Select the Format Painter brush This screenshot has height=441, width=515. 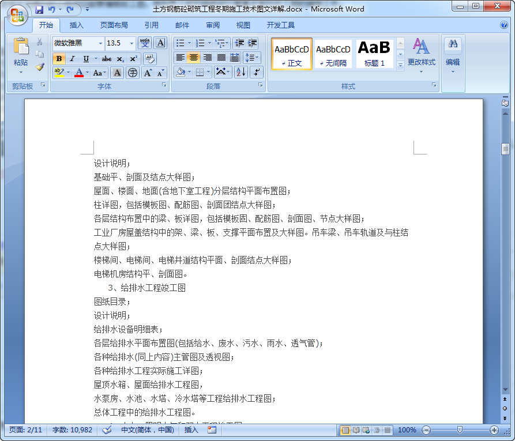40,67
